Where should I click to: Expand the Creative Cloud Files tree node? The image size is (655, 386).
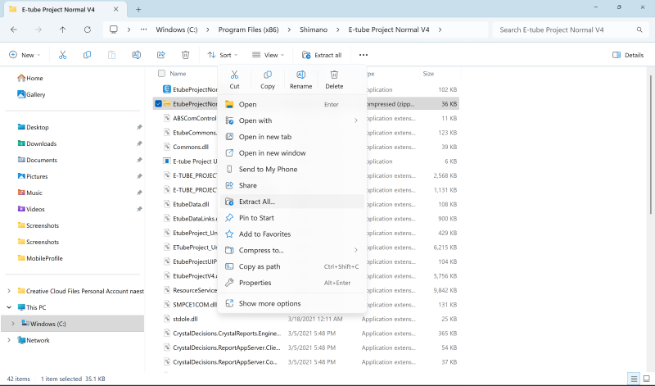click(x=9, y=291)
